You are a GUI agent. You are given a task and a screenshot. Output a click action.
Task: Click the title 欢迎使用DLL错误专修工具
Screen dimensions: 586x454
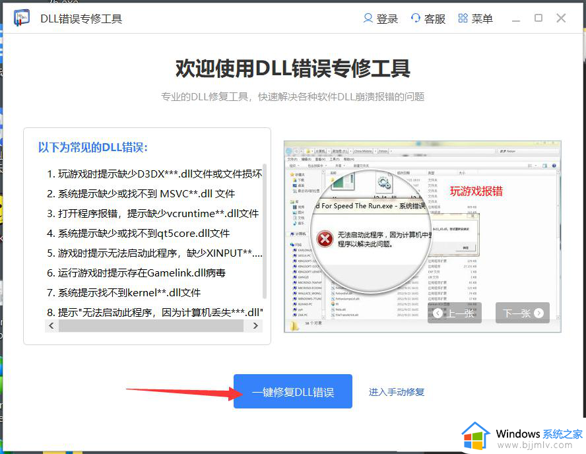(x=293, y=69)
